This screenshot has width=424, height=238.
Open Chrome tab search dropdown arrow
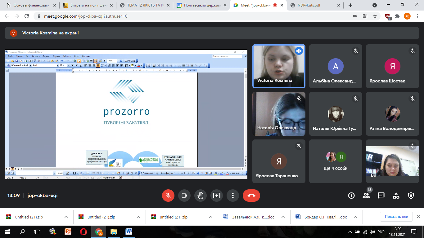pyautogui.click(x=375, y=5)
